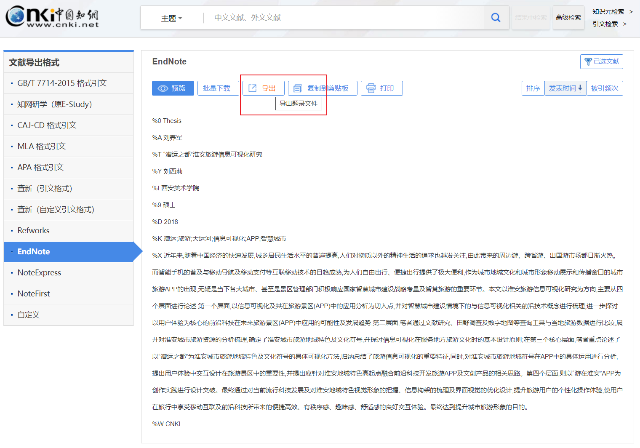Click the eye icon on 预览 button
Image resolution: width=640 pixels, height=448 pixels.
(x=163, y=88)
